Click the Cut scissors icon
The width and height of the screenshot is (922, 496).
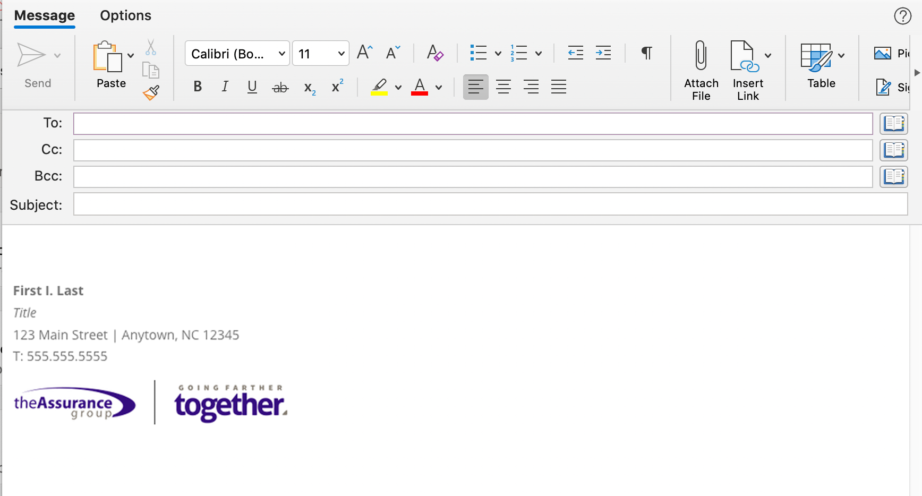(151, 47)
